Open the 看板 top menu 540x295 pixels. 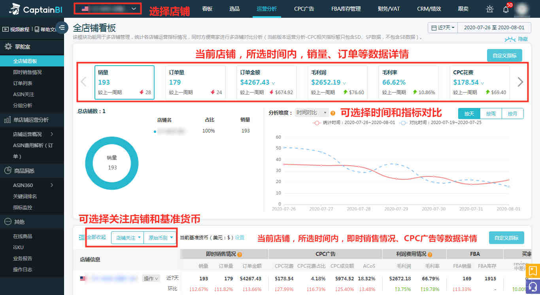[207, 9]
